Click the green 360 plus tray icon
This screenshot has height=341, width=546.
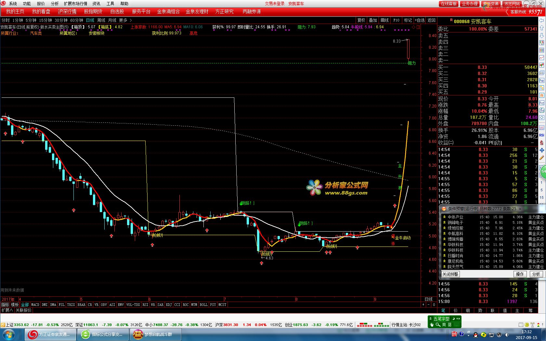pos(483,335)
